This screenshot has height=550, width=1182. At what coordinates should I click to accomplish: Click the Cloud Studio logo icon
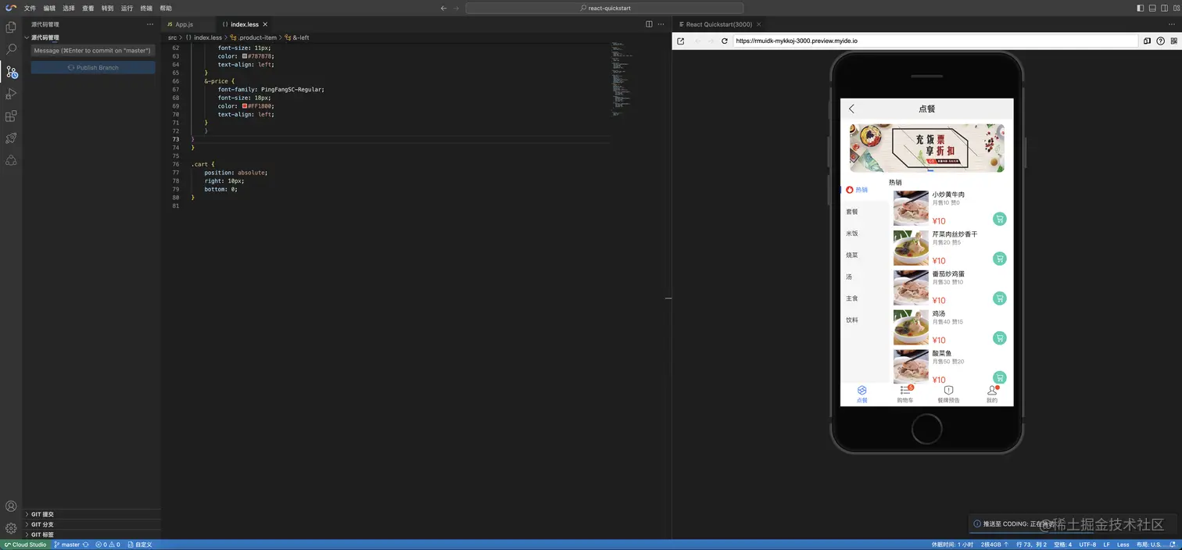[11, 8]
